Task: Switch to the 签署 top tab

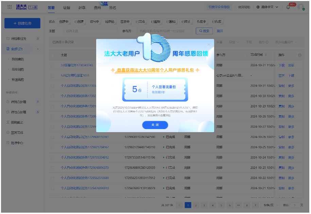Action: pos(51,7)
